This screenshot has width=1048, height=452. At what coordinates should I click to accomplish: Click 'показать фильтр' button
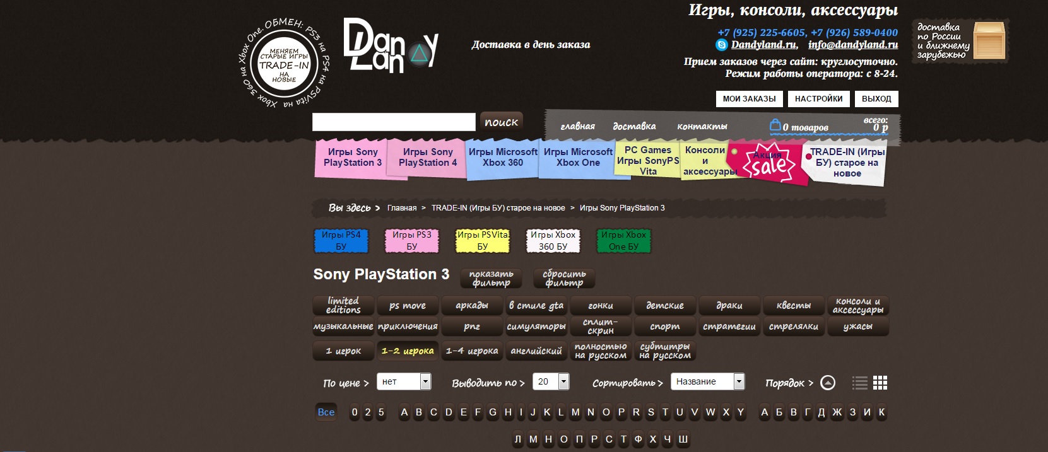[492, 278]
